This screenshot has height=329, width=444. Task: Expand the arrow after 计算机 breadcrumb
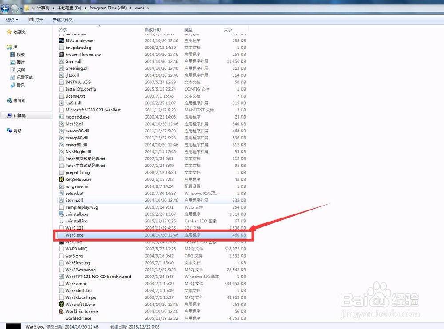coord(53,8)
